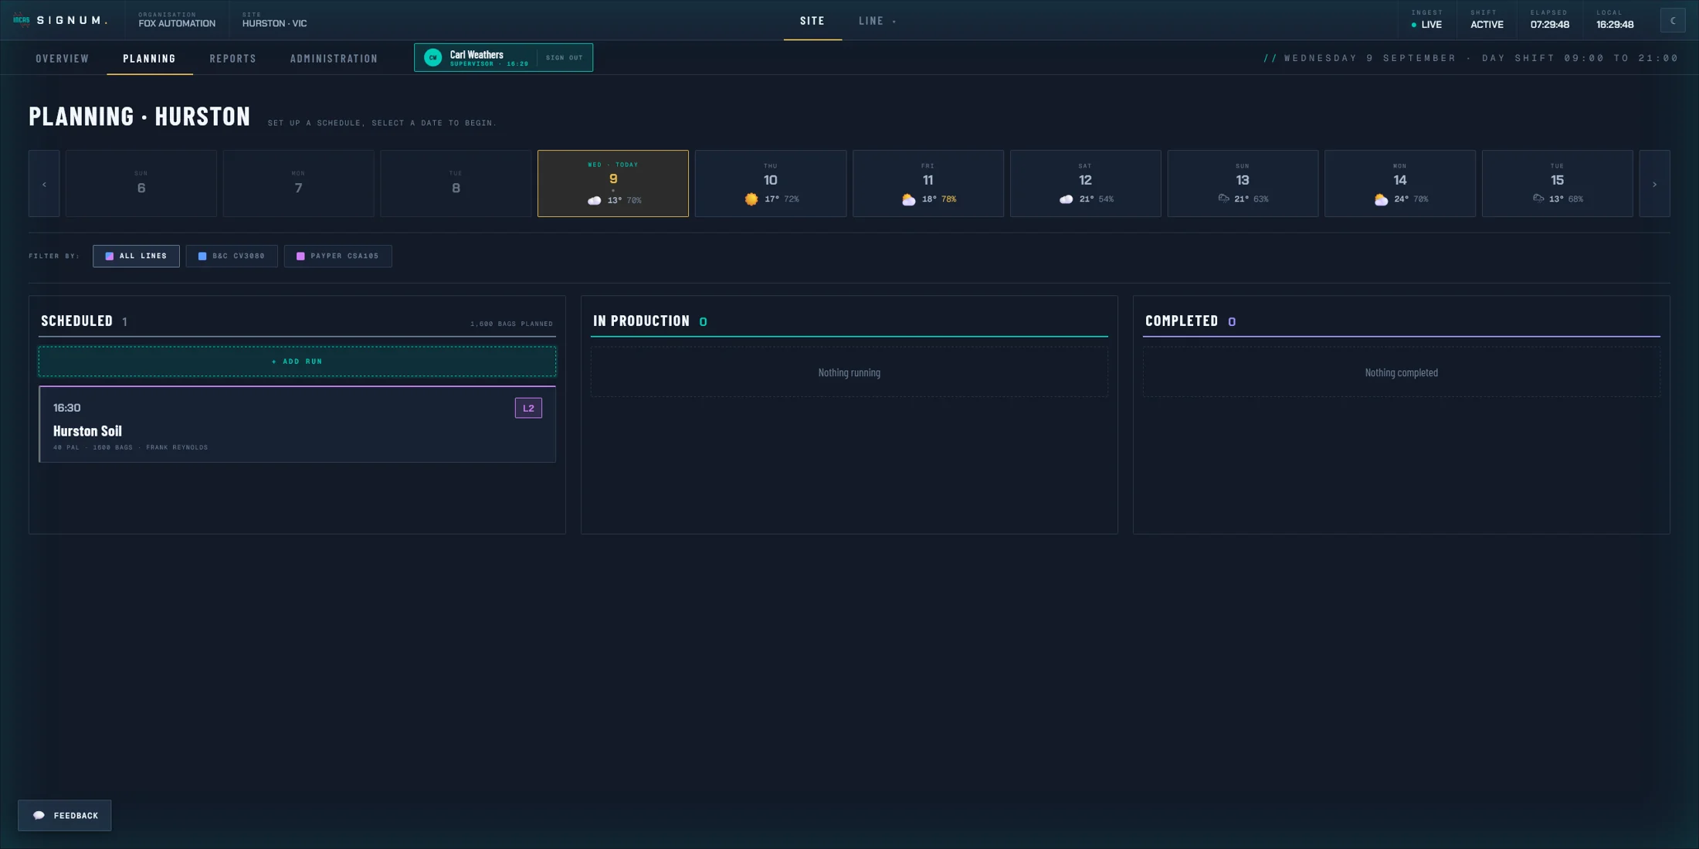
Task: Select Friday 11 date card
Action: [x=928, y=184]
